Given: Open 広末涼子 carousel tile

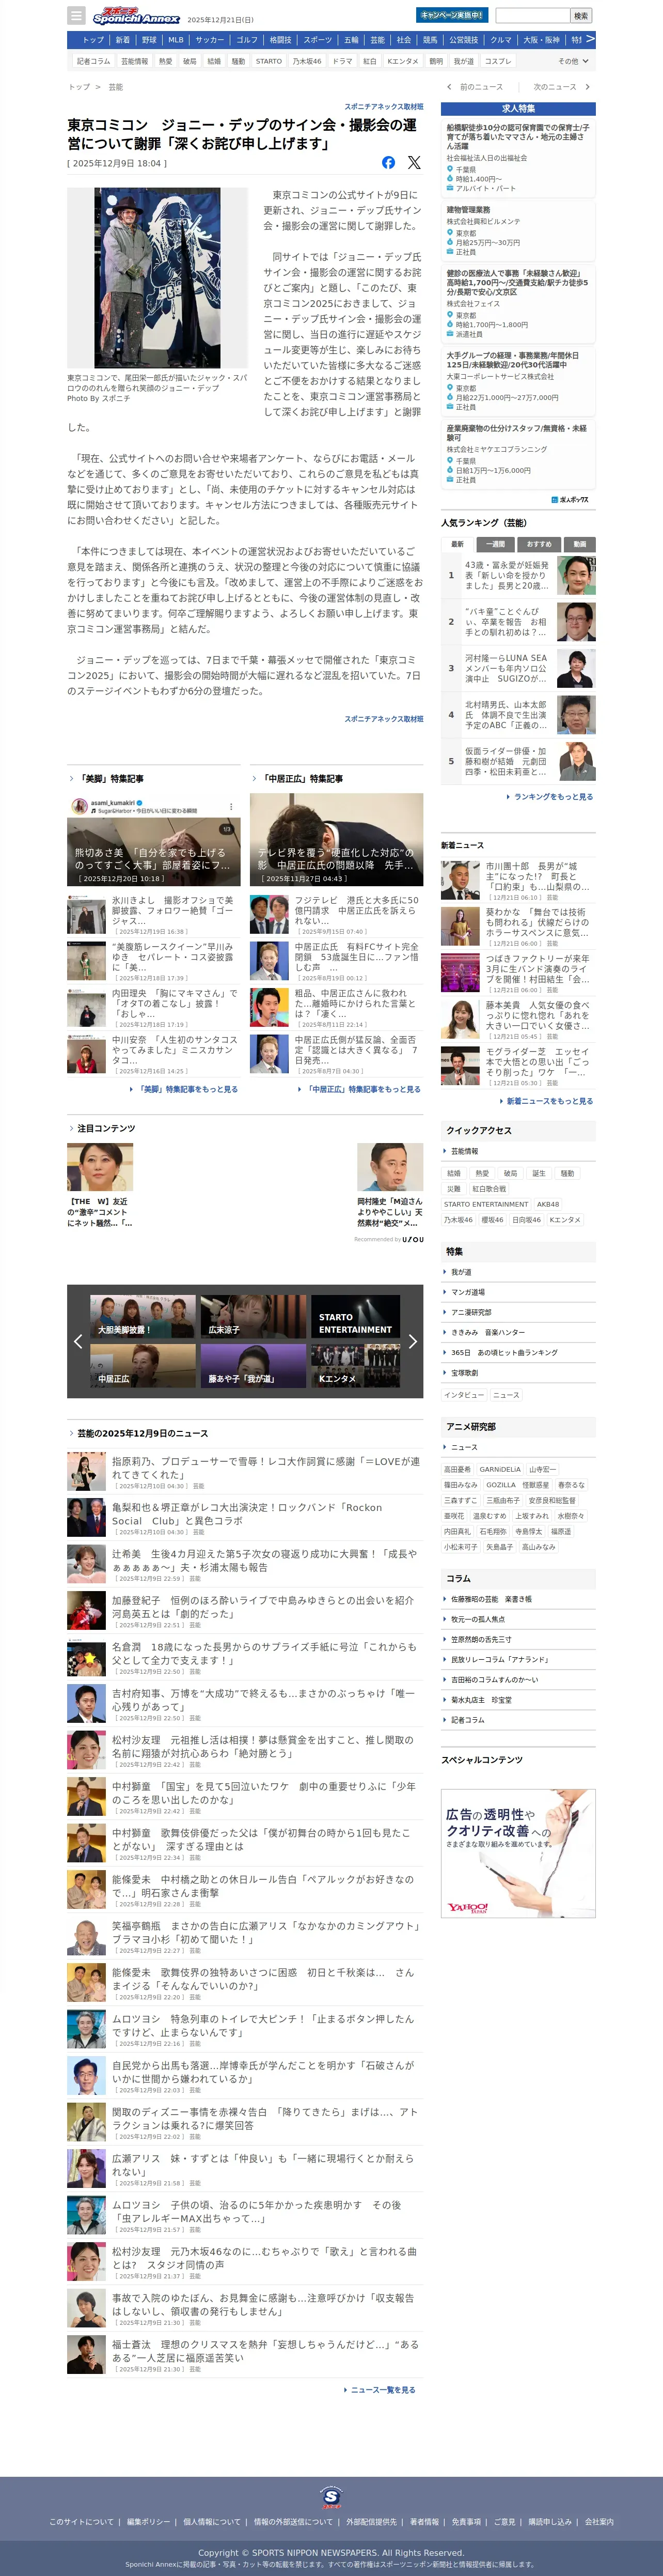Looking at the screenshot, I should [x=254, y=1317].
